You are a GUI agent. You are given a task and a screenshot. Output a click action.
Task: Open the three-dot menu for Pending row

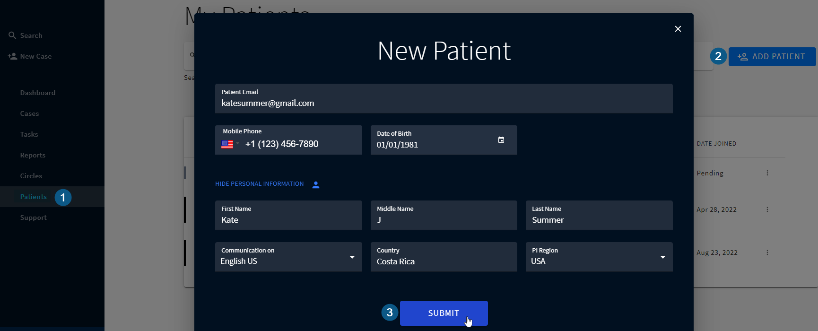point(767,173)
